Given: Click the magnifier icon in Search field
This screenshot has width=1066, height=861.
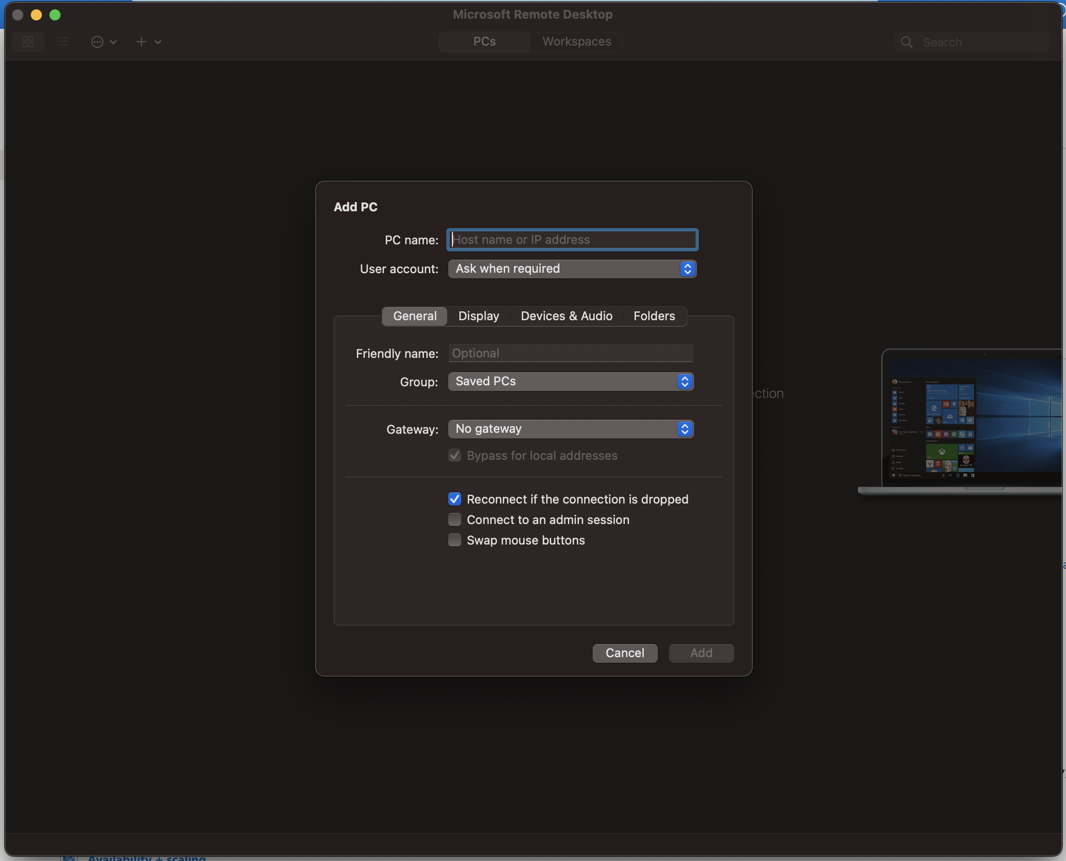Looking at the screenshot, I should 907,42.
